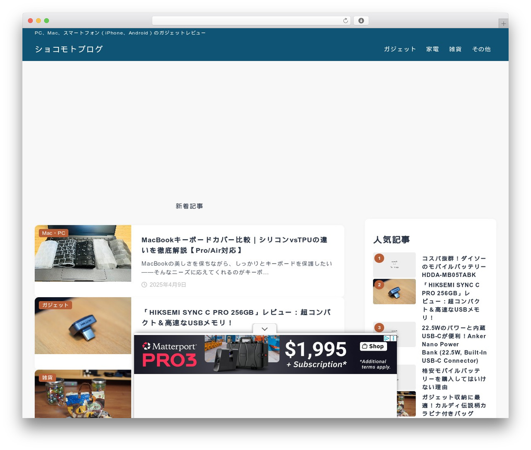Click the *Additional terms apply text

point(375,364)
